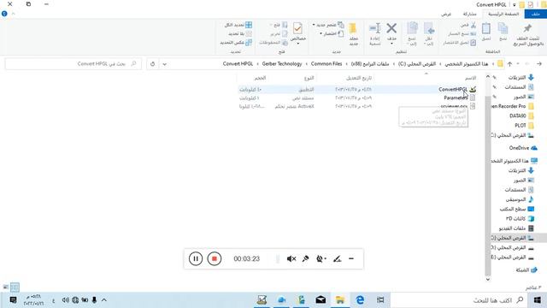Open the pen annotation tool in recorder
Screen dimensions: 547x308
[337, 258]
